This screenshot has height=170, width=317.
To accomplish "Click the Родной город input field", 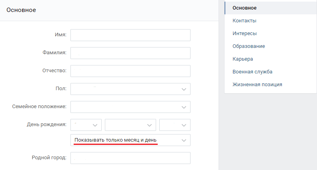I will (x=130, y=158).
